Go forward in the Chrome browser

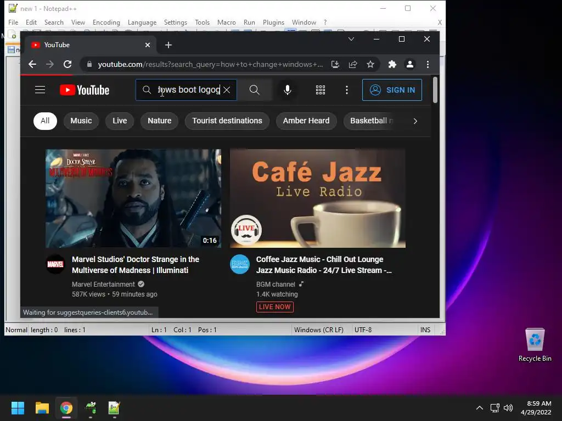(x=50, y=64)
